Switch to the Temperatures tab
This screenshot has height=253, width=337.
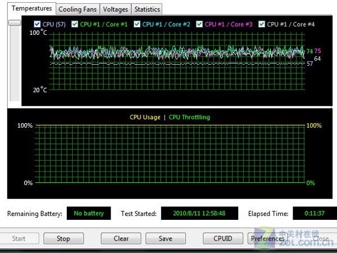(31, 8)
